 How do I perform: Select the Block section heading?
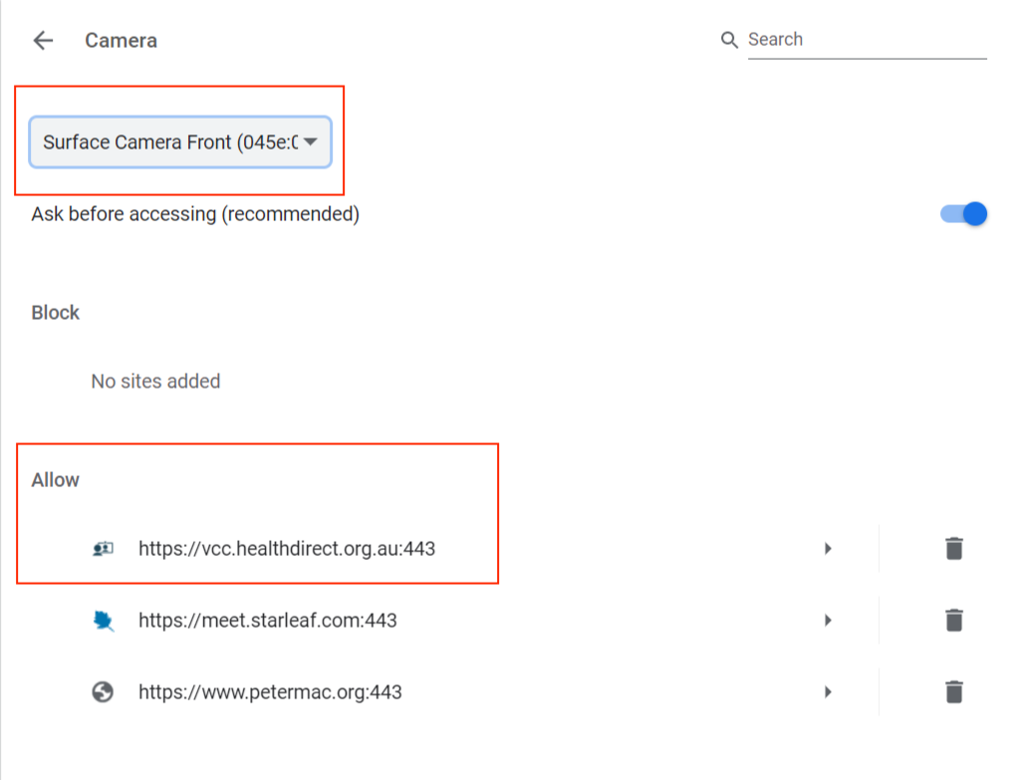coord(55,312)
